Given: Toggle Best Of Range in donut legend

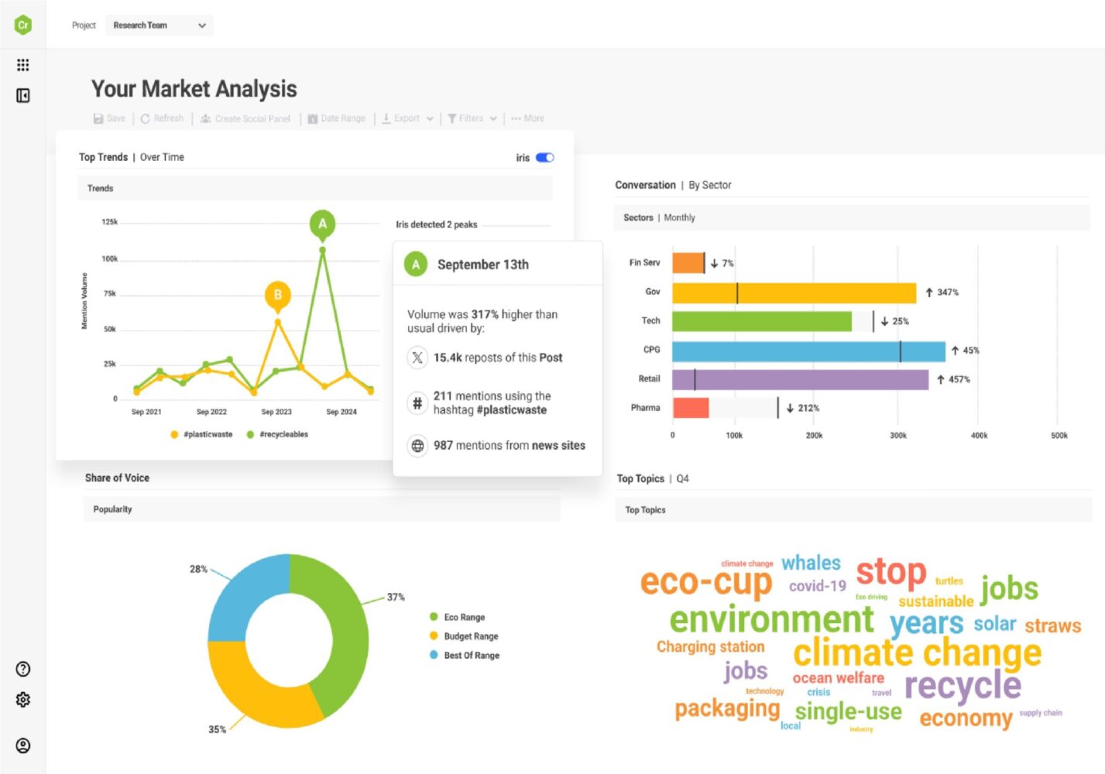Looking at the screenshot, I should point(465,655).
